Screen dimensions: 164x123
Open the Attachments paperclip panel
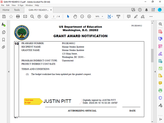point(4,47)
